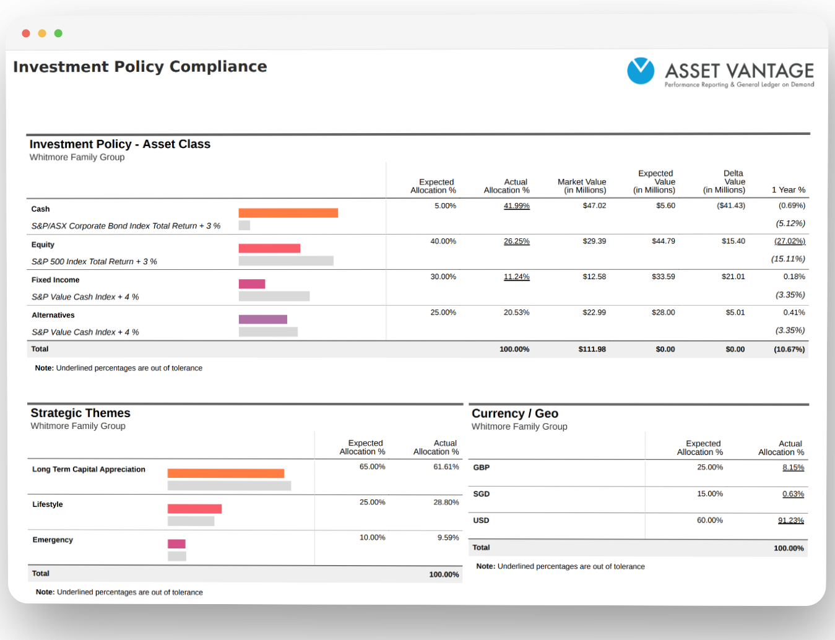Select the Emergency theme row label

click(53, 540)
